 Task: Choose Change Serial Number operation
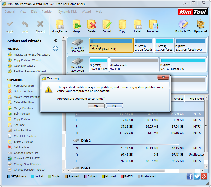click(27, 164)
